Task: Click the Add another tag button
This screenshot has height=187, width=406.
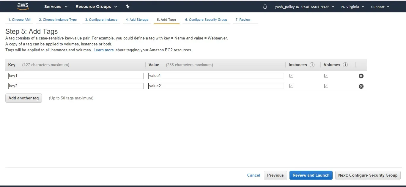Action: (23, 98)
